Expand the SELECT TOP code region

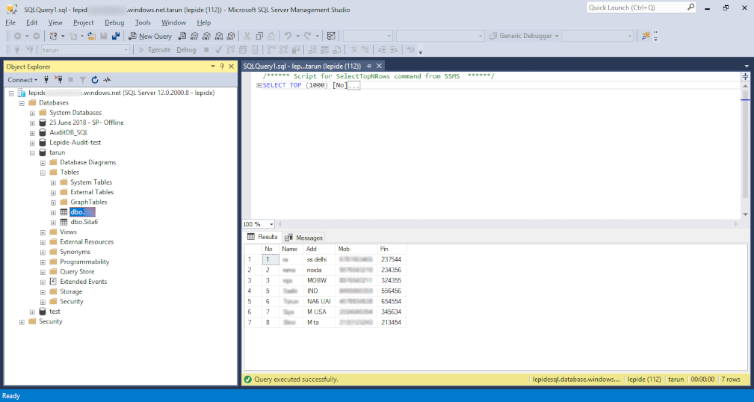coord(259,86)
